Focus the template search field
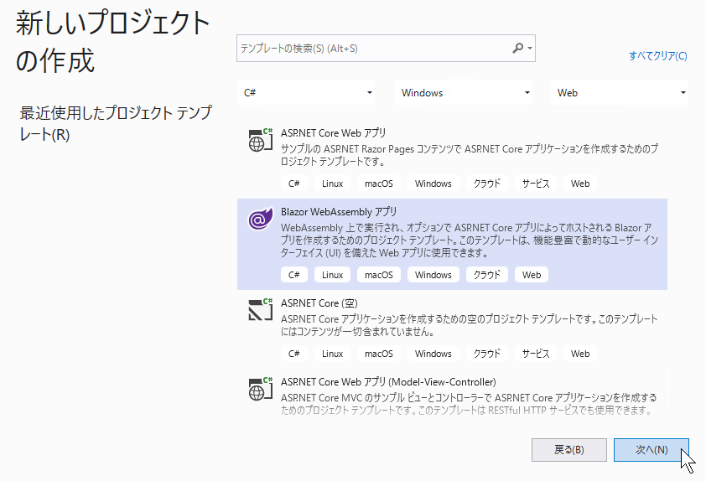The height and width of the screenshot is (481, 706). 373,49
